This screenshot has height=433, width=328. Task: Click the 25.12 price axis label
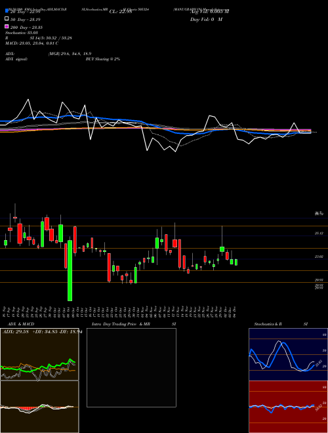coord(319,234)
